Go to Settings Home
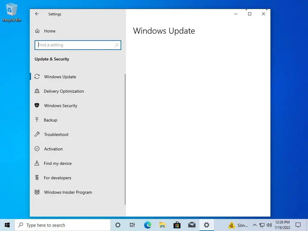Image resolution: width=308 pixels, height=231 pixels. click(x=45, y=31)
